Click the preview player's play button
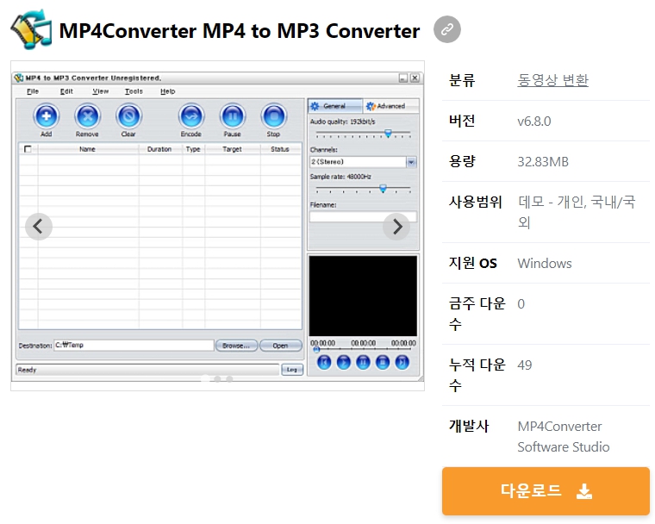Screen dimensions: 655x524 (x=343, y=362)
